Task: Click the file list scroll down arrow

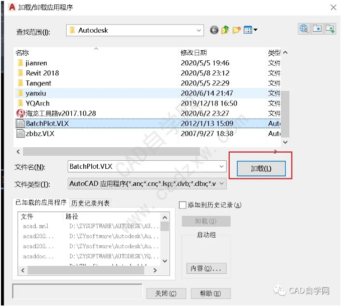Action: tap(285, 142)
